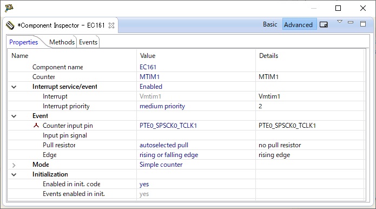The width and height of the screenshot is (376, 209).
Task: Maximize the Component Inspector view panel
Action: pos(363,23)
